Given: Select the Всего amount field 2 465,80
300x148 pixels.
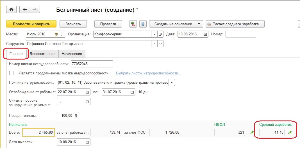Looking at the screenshot, I should point(39,132).
